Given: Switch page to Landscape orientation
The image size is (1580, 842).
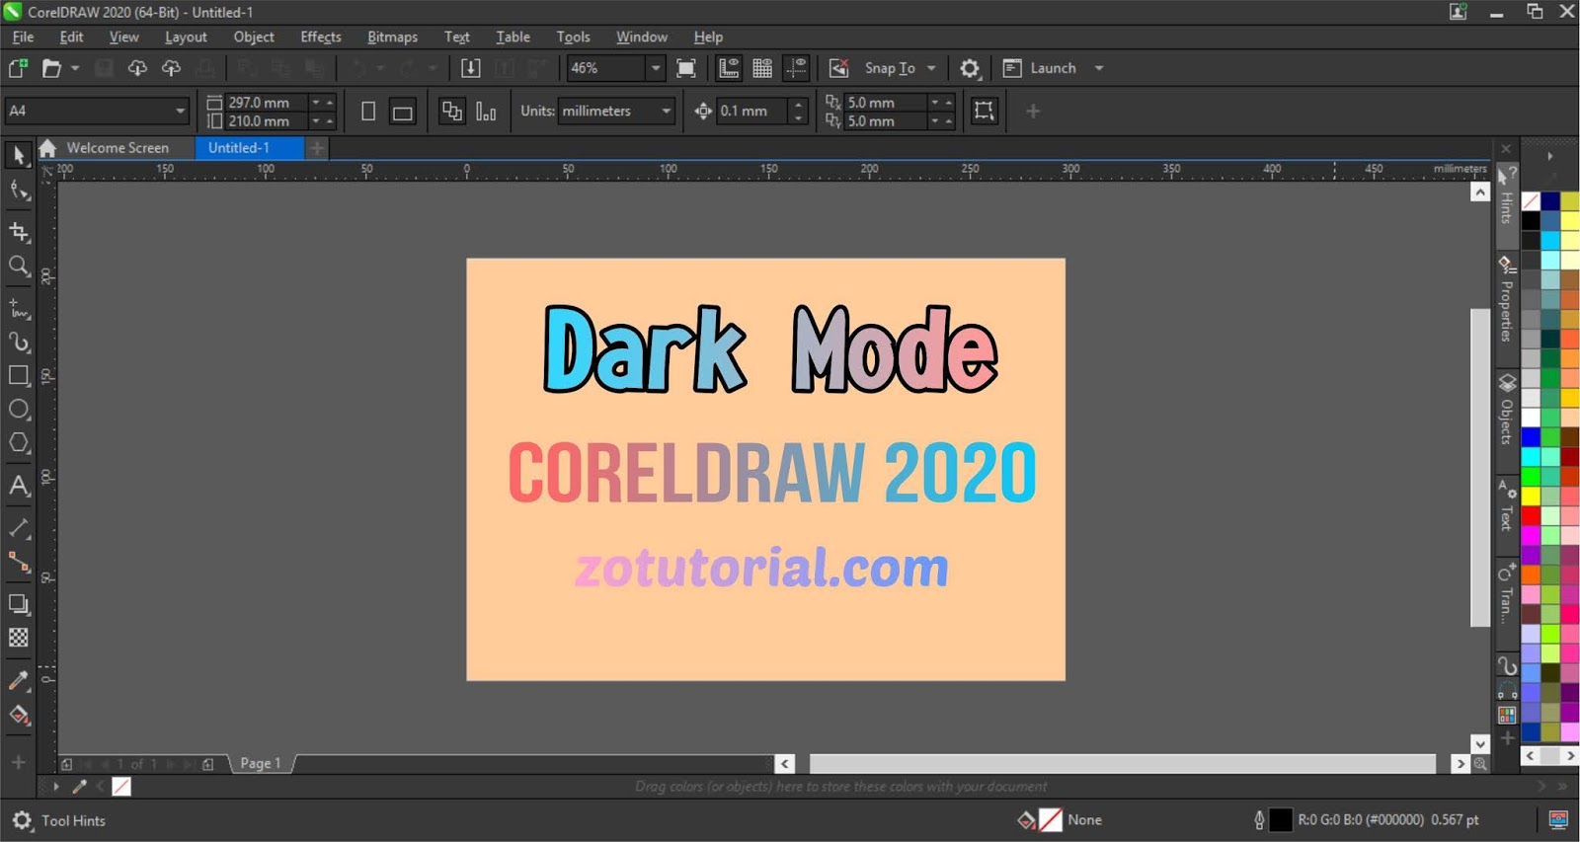Looking at the screenshot, I should pos(402,112).
